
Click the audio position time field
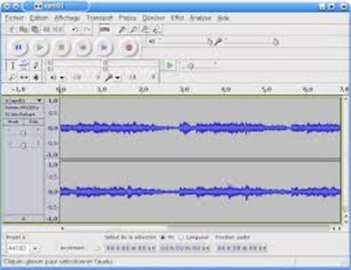coord(241,248)
